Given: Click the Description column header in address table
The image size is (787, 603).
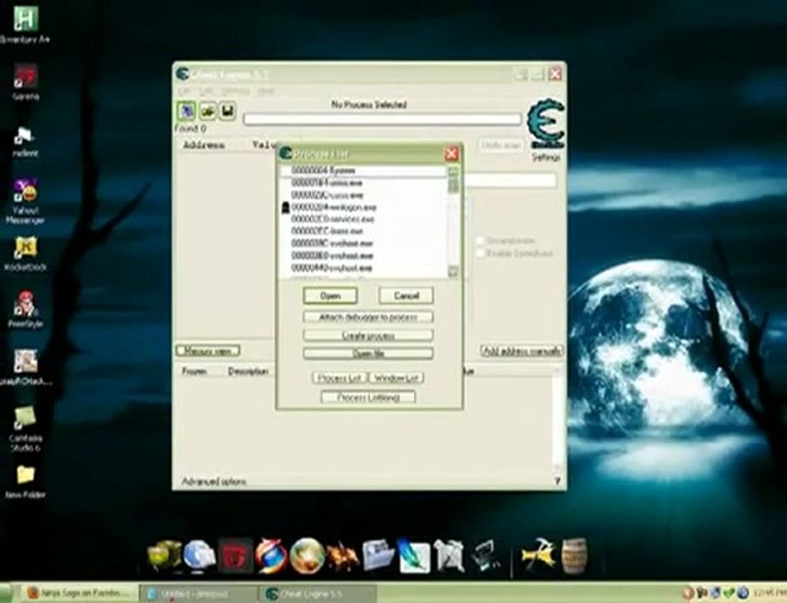Looking at the screenshot, I should 248,372.
